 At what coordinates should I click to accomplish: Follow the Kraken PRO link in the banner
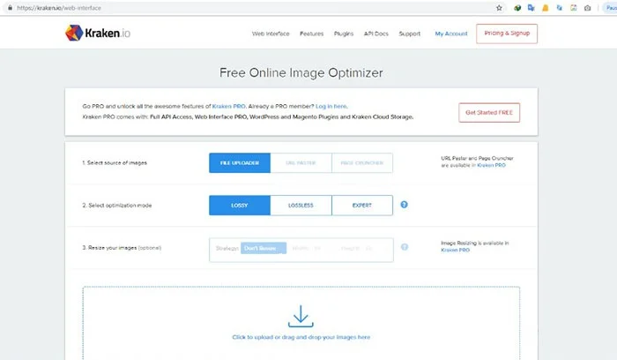tap(228, 107)
